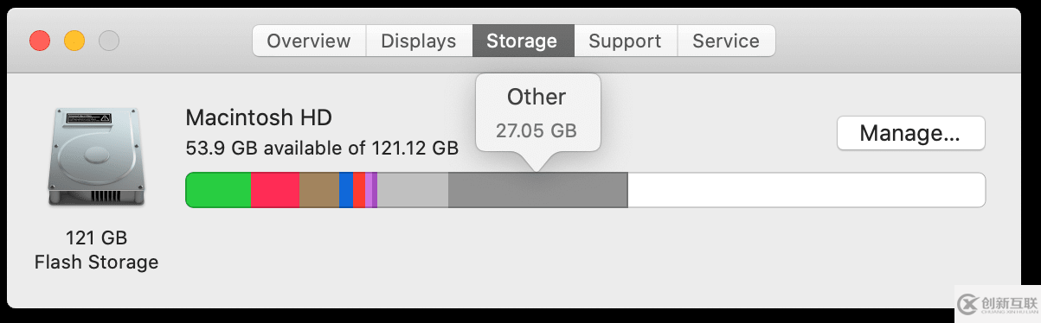Select the Storage tab
Screen dimensions: 1041x323
(x=522, y=41)
